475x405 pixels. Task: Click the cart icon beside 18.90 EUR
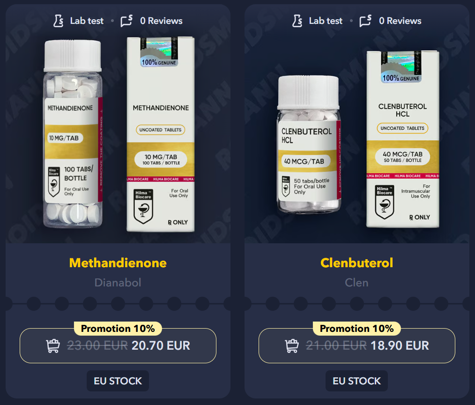point(292,345)
